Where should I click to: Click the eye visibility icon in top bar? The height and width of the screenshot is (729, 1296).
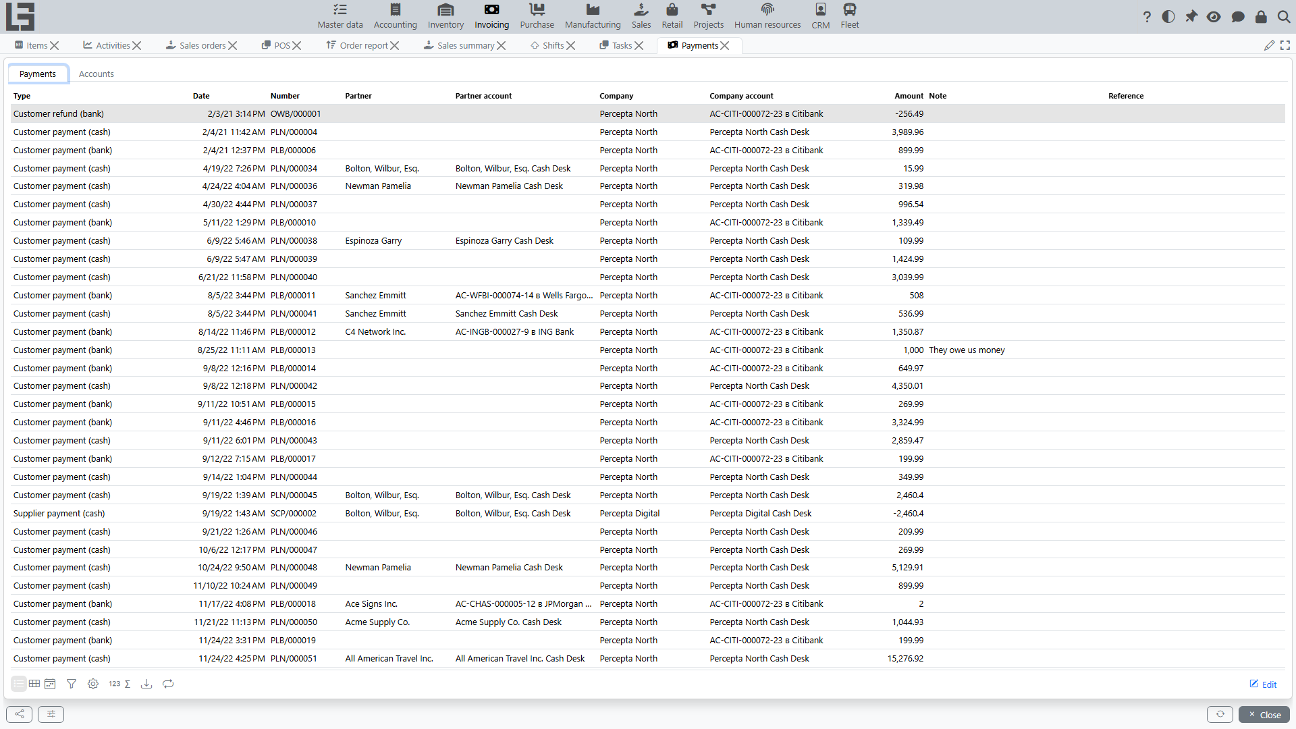point(1214,17)
